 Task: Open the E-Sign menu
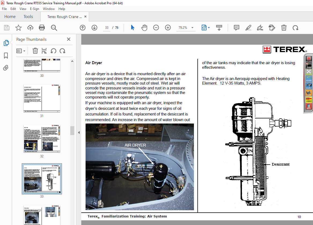(35, 9)
